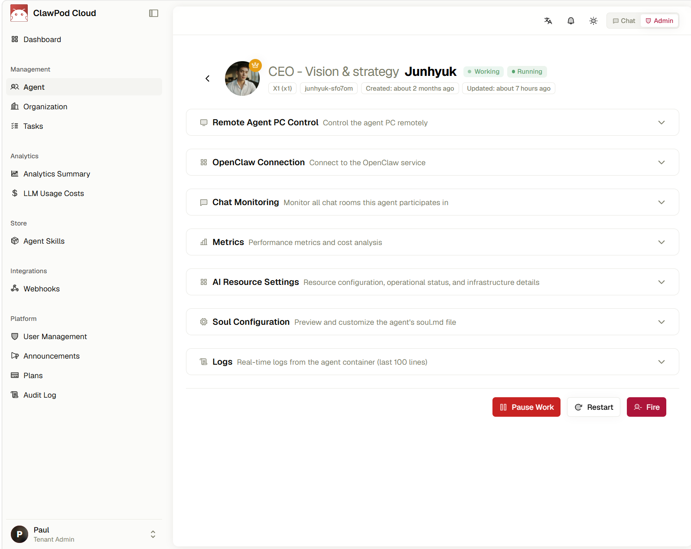Restart the agent
The width and height of the screenshot is (691, 549).
point(593,407)
